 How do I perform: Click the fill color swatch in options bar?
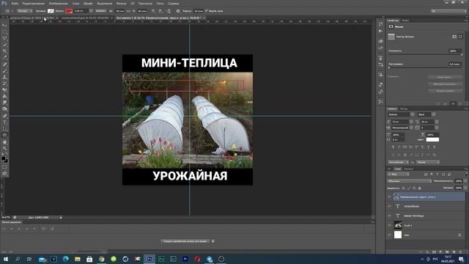point(51,11)
